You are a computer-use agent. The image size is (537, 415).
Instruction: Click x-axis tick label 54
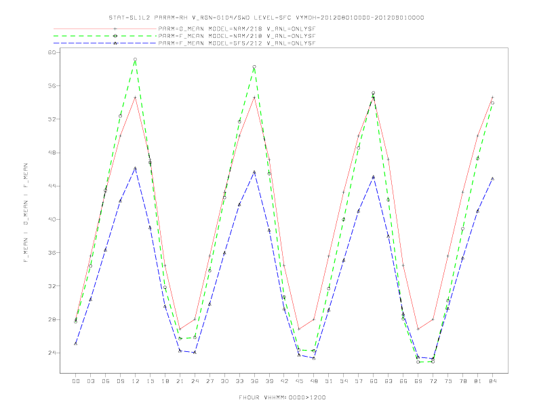click(344, 381)
